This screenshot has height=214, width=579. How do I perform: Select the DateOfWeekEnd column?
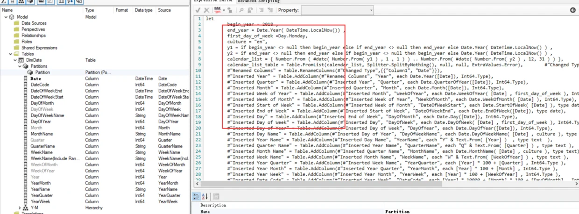tap(46, 91)
